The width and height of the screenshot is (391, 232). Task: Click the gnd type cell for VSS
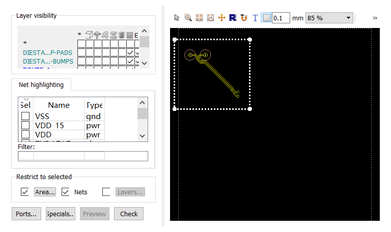[93, 117]
